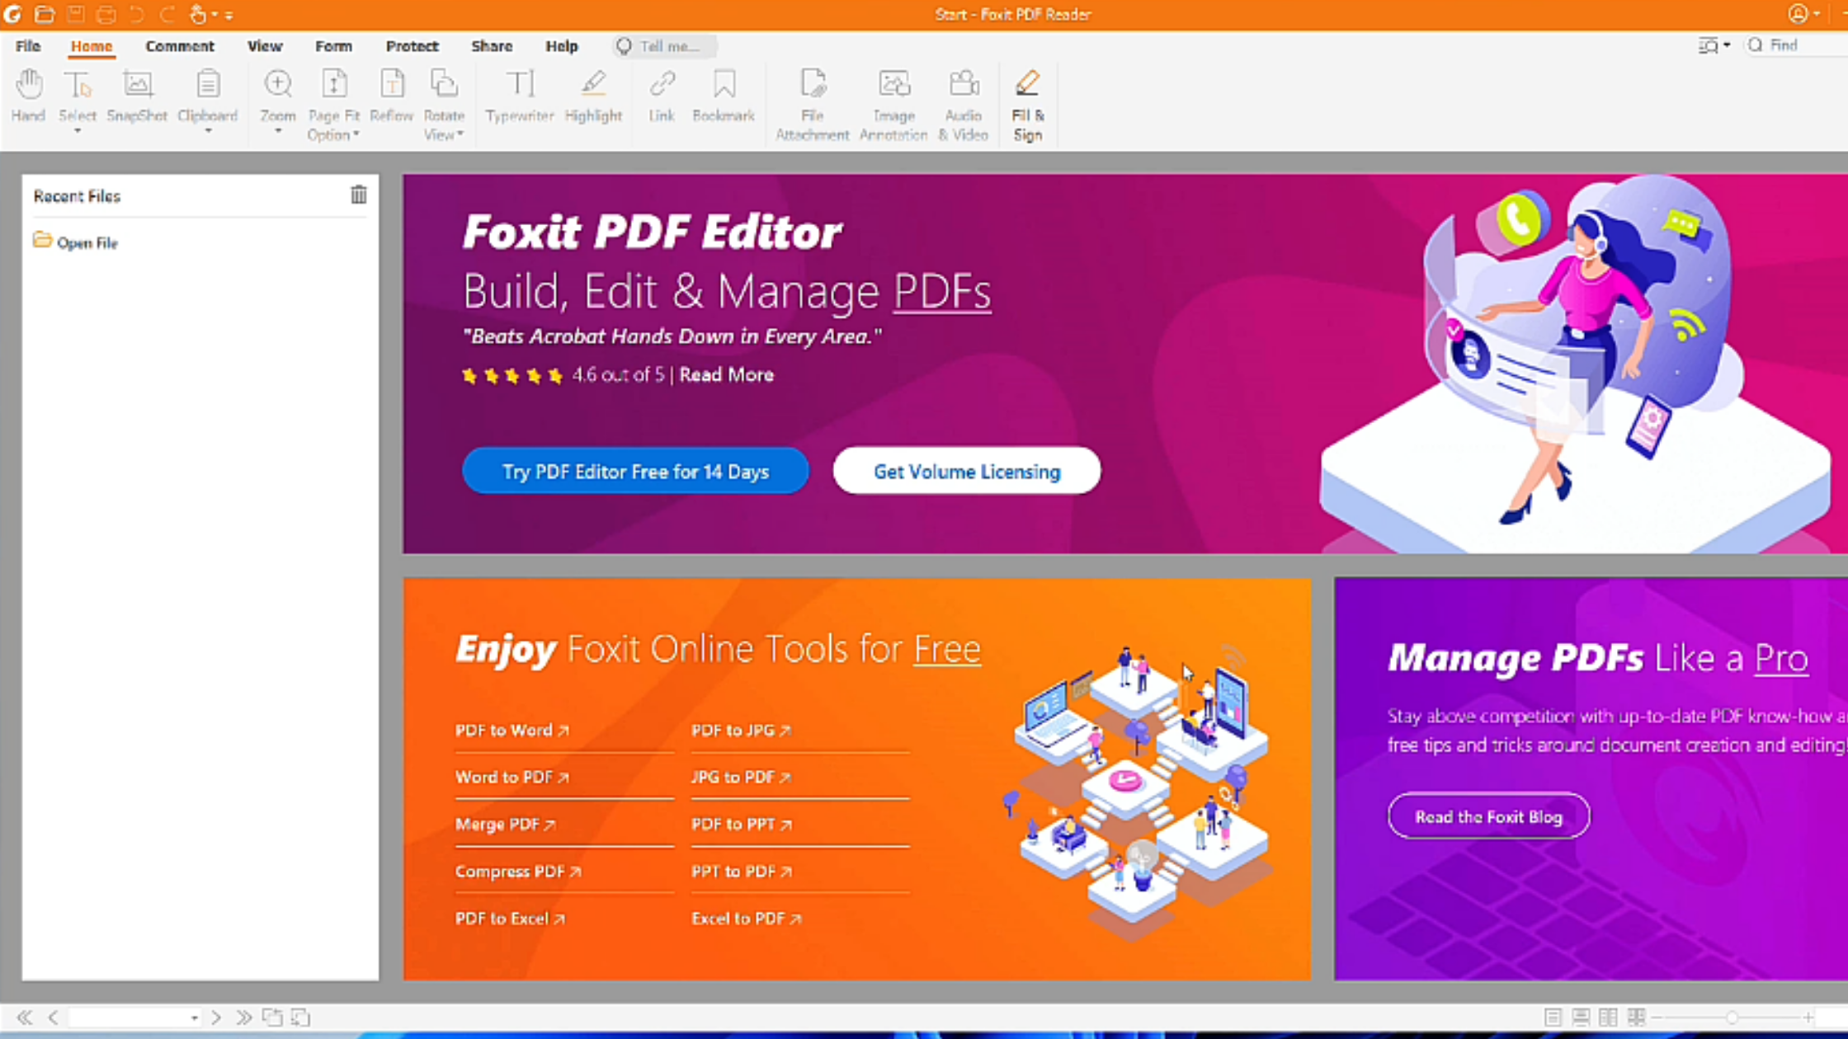Open the Clipboard tool
1848x1039 pixels.
click(208, 95)
